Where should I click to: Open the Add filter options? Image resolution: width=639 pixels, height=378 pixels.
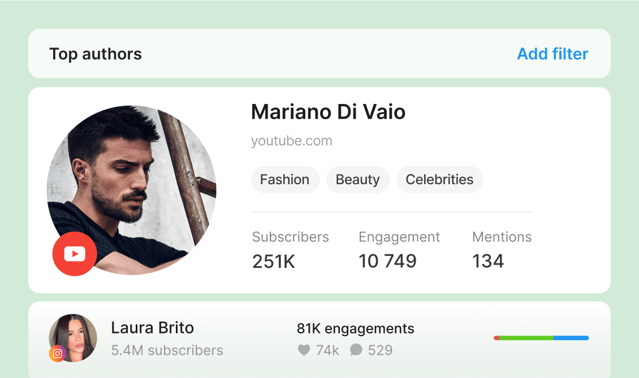(552, 54)
